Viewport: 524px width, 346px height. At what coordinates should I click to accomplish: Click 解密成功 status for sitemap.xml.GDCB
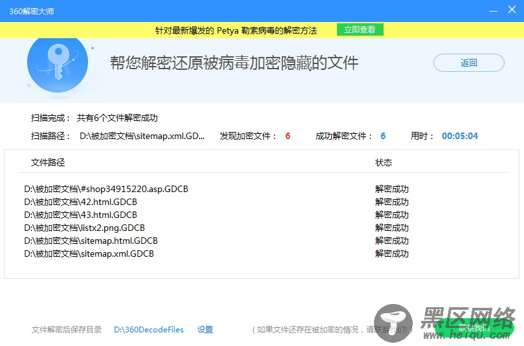pyautogui.click(x=391, y=254)
